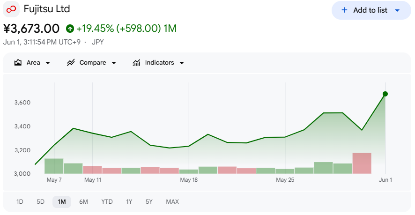This screenshot has height=215, width=415.
Task: Click the May 7 date axis label
Action: (x=54, y=180)
